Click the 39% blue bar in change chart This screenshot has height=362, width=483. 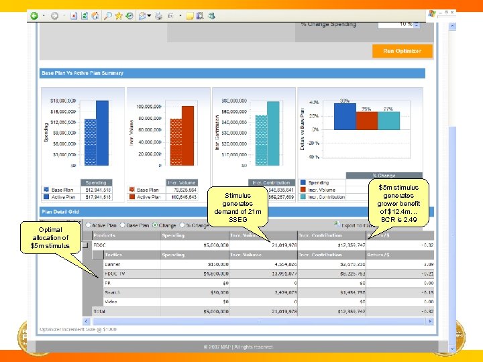(345, 117)
